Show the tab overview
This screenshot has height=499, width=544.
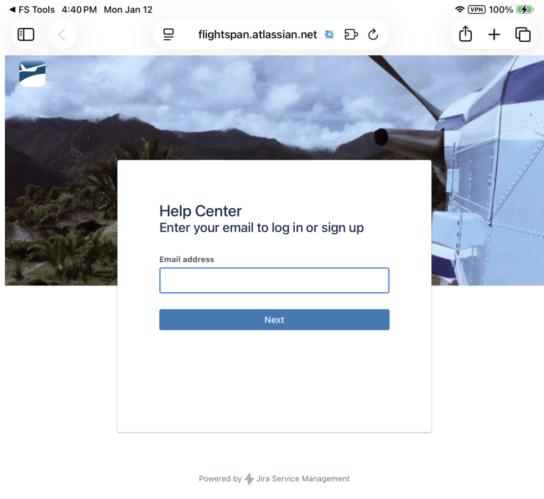(523, 35)
